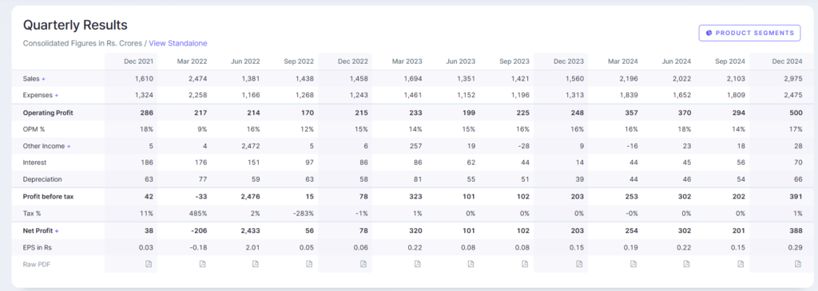The height and width of the screenshot is (291, 818).
Task: Click the Product Segments button
Action: [749, 33]
